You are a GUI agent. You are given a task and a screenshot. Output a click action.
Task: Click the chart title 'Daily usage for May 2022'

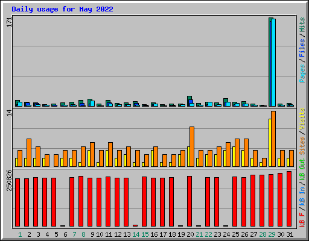click(62, 9)
